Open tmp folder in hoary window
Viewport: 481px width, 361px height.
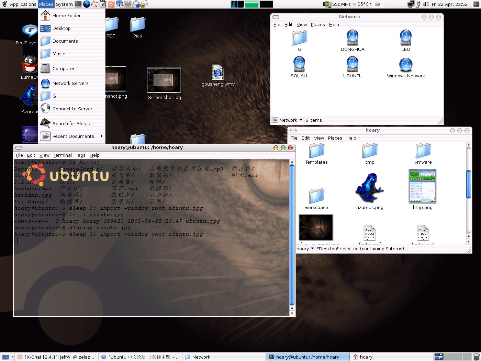(370, 154)
